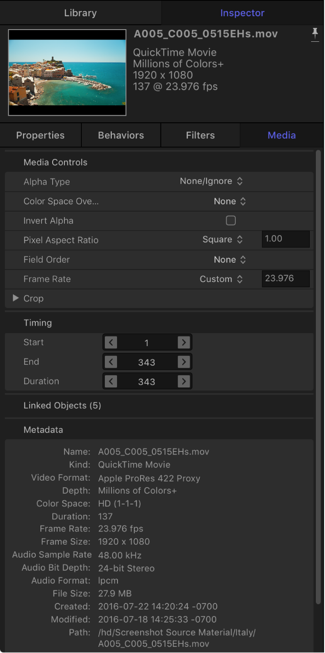Open the Color Space Override dropdown
This screenshot has width=325, height=653.
230,201
